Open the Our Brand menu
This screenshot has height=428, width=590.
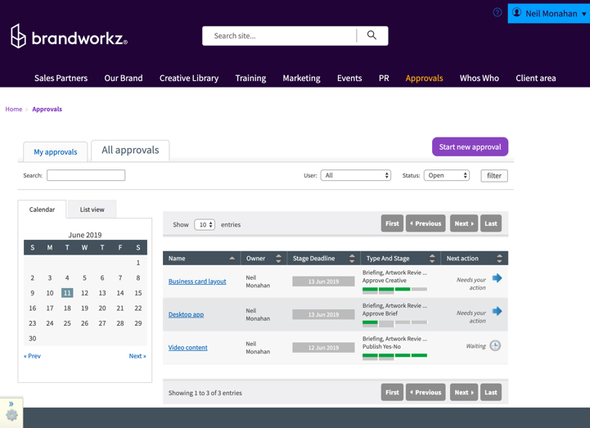click(x=124, y=79)
